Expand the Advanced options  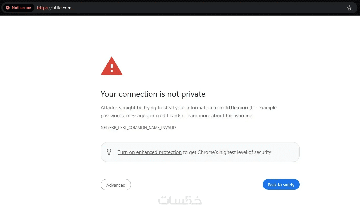[116, 185]
